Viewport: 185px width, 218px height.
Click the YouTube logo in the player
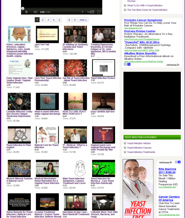pos(91,12)
